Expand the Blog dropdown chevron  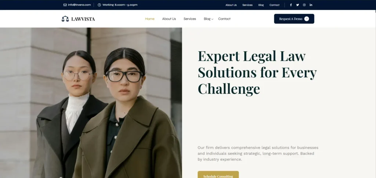[212, 19]
